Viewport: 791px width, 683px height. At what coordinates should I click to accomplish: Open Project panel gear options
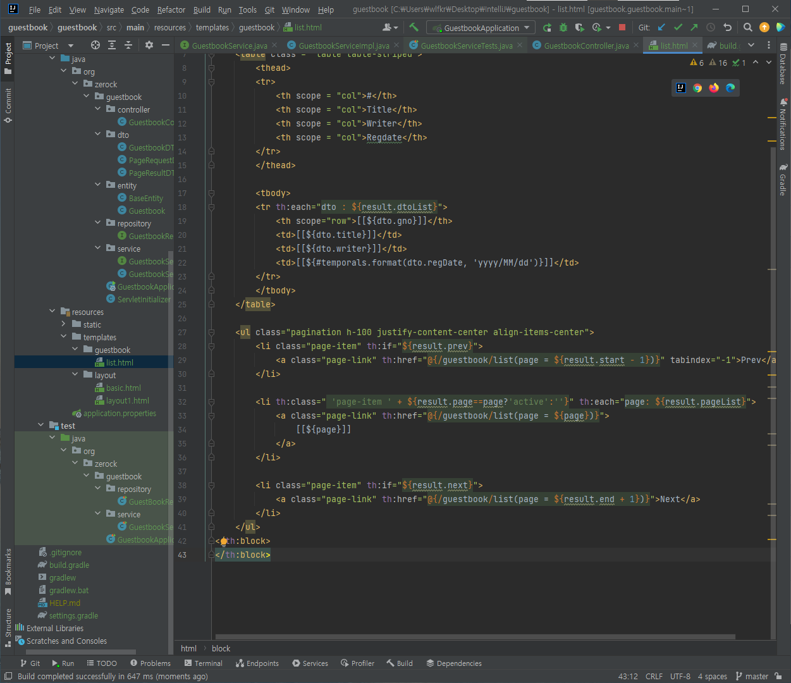click(149, 45)
